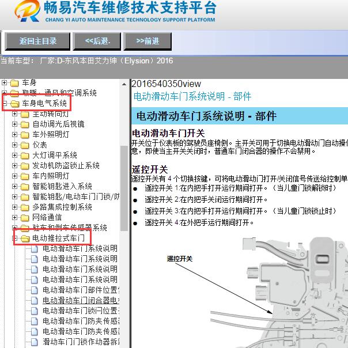Screen dimensions: 348x348
Task: Click the folder icon beside 自动调光后视镜
Action: point(25,124)
